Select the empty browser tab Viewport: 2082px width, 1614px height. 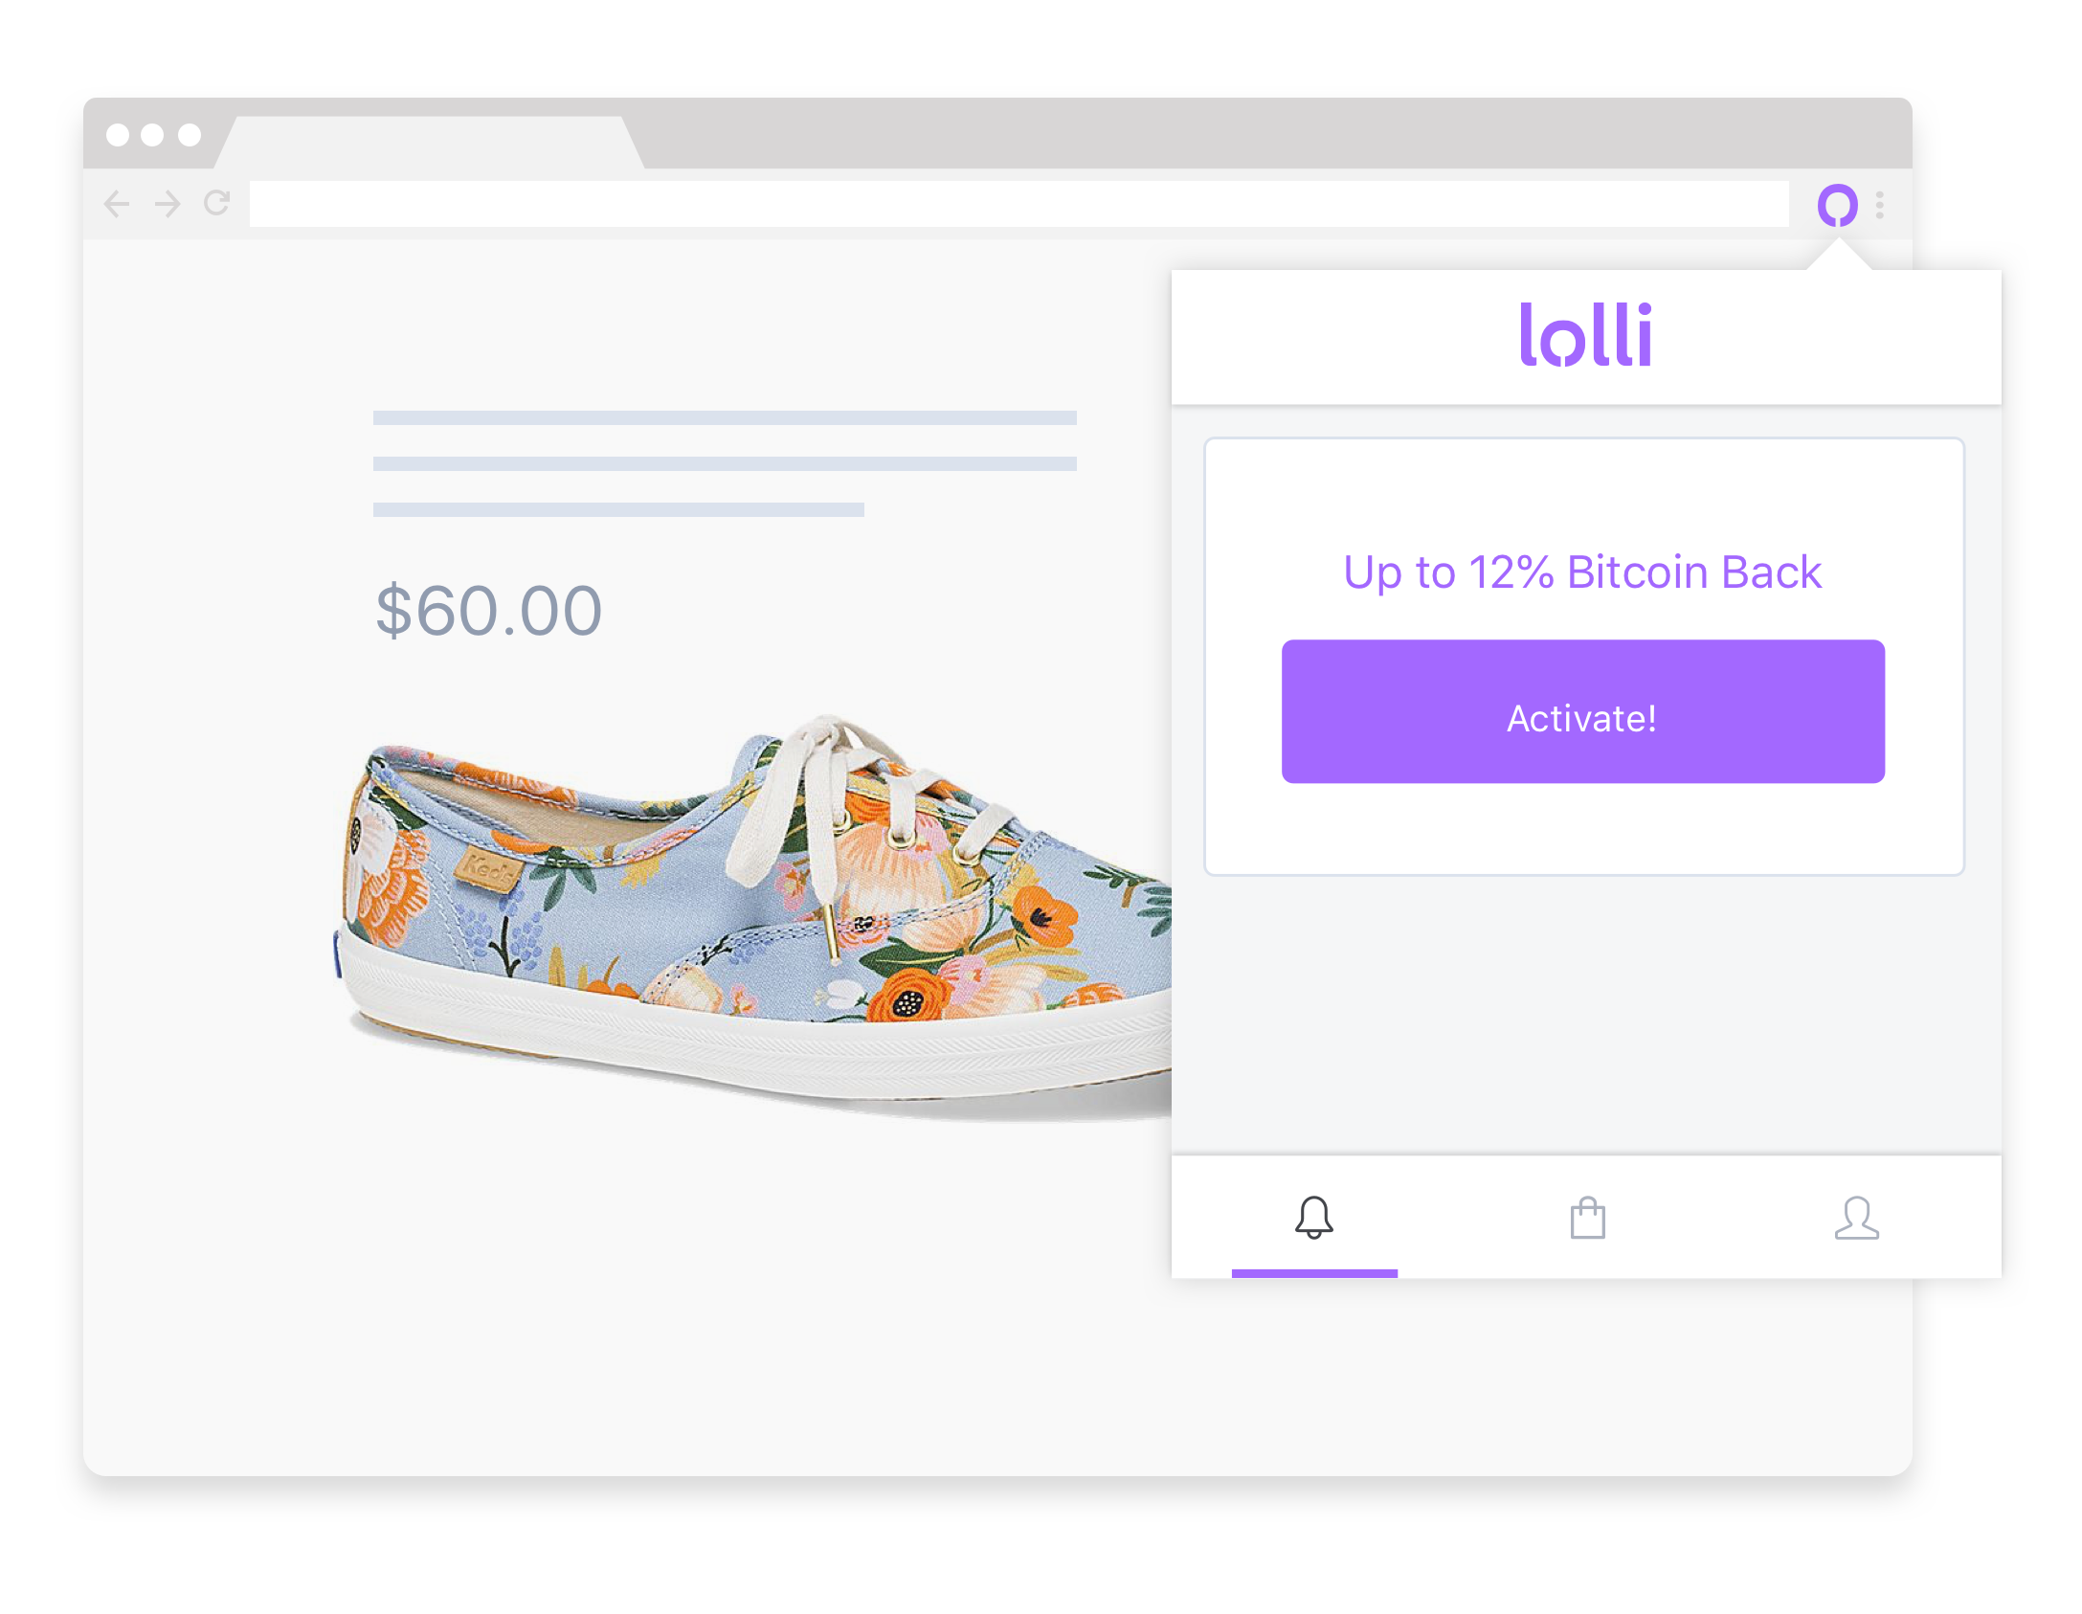[x=430, y=143]
